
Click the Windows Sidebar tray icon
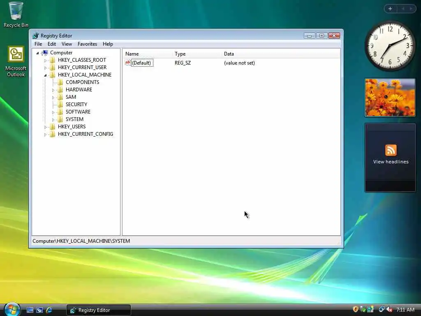[370, 309]
